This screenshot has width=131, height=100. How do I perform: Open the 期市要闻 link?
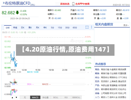[x=105, y=89]
